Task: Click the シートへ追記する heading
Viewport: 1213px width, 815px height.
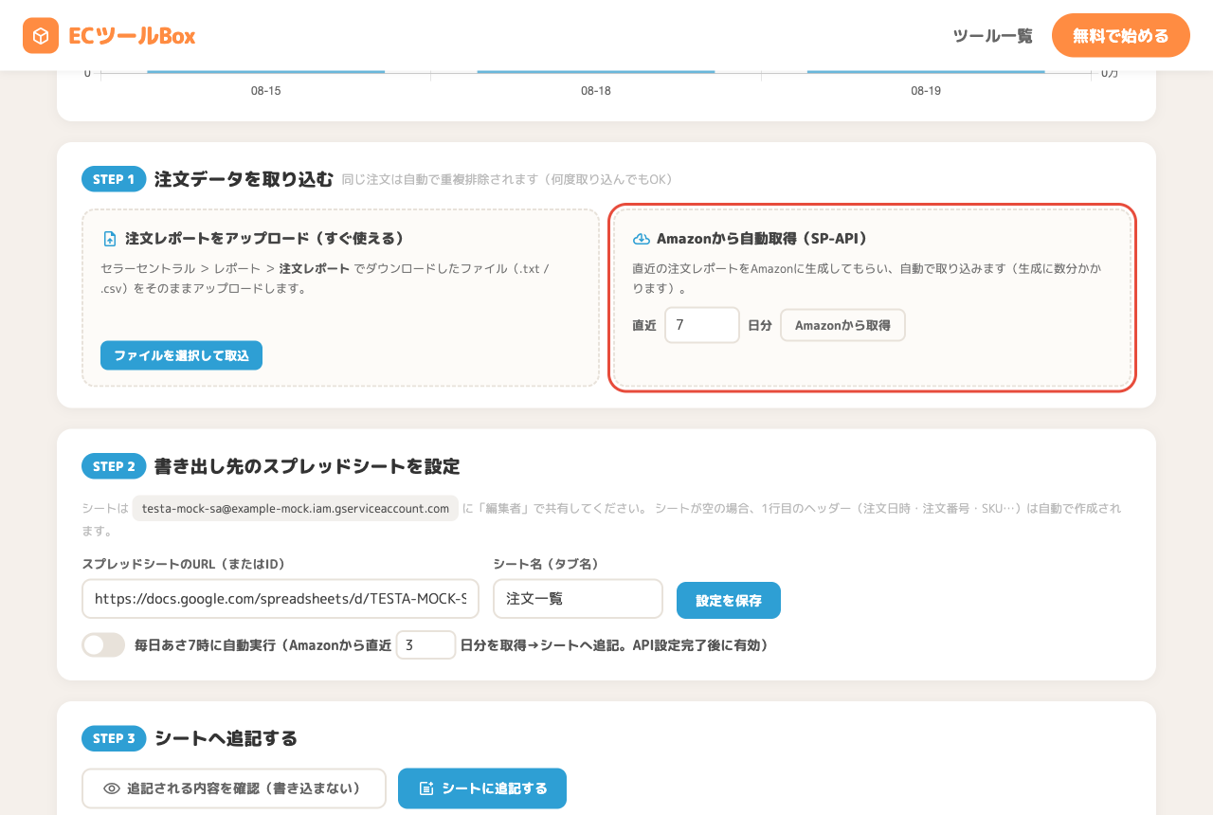Action: [226, 738]
